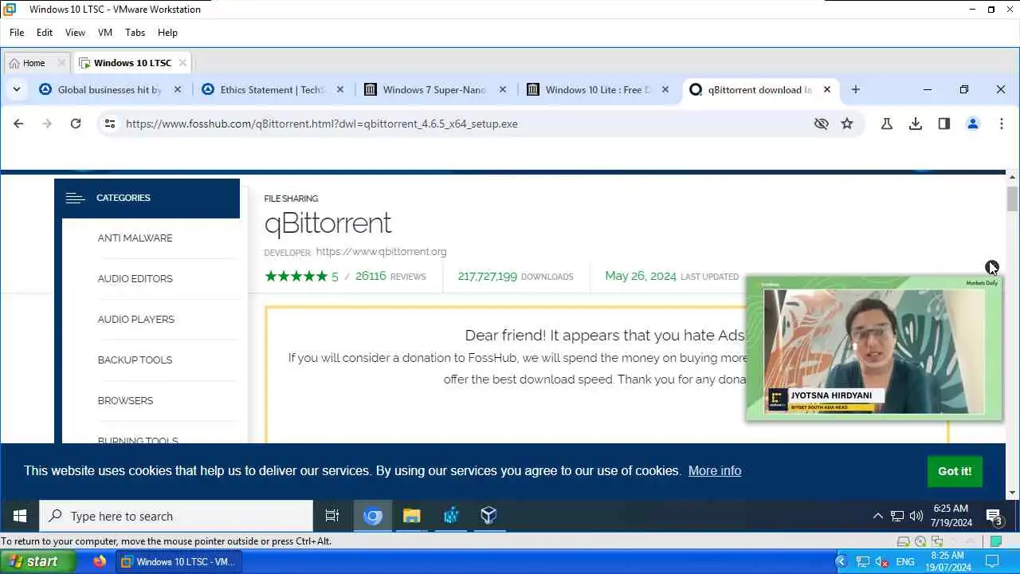Screen dimensions: 1020x574
Task: Open the guest volume control
Action: pos(916,516)
